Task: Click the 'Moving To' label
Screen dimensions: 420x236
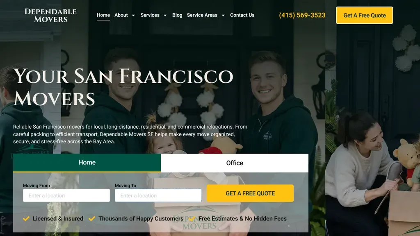Action: click(x=126, y=186)
